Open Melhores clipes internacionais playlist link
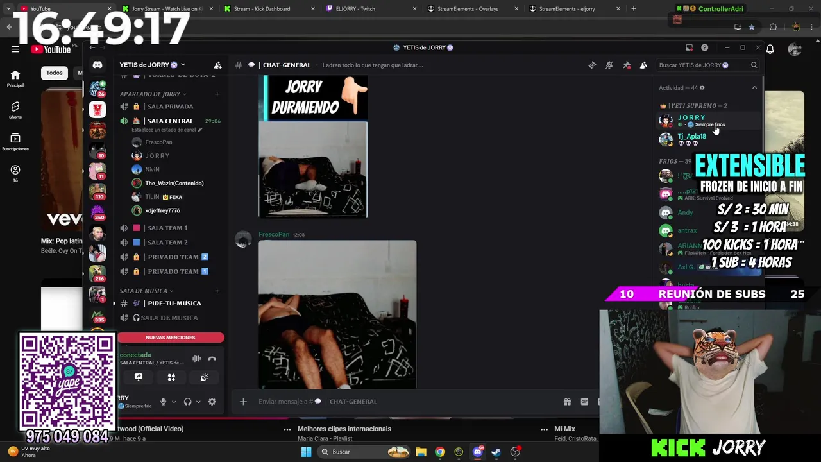The height and width of the screenshot is (462, 821). [x=344, y=429]
